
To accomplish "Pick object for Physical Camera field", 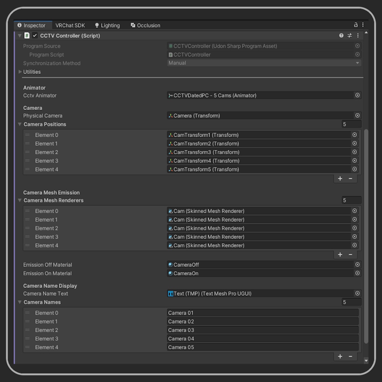I will pyautogui.click(x=357, y=116).
